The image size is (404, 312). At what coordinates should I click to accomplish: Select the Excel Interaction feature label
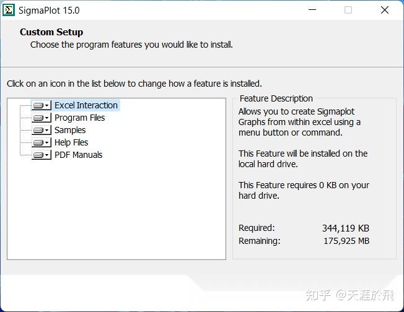pos(86,105)
